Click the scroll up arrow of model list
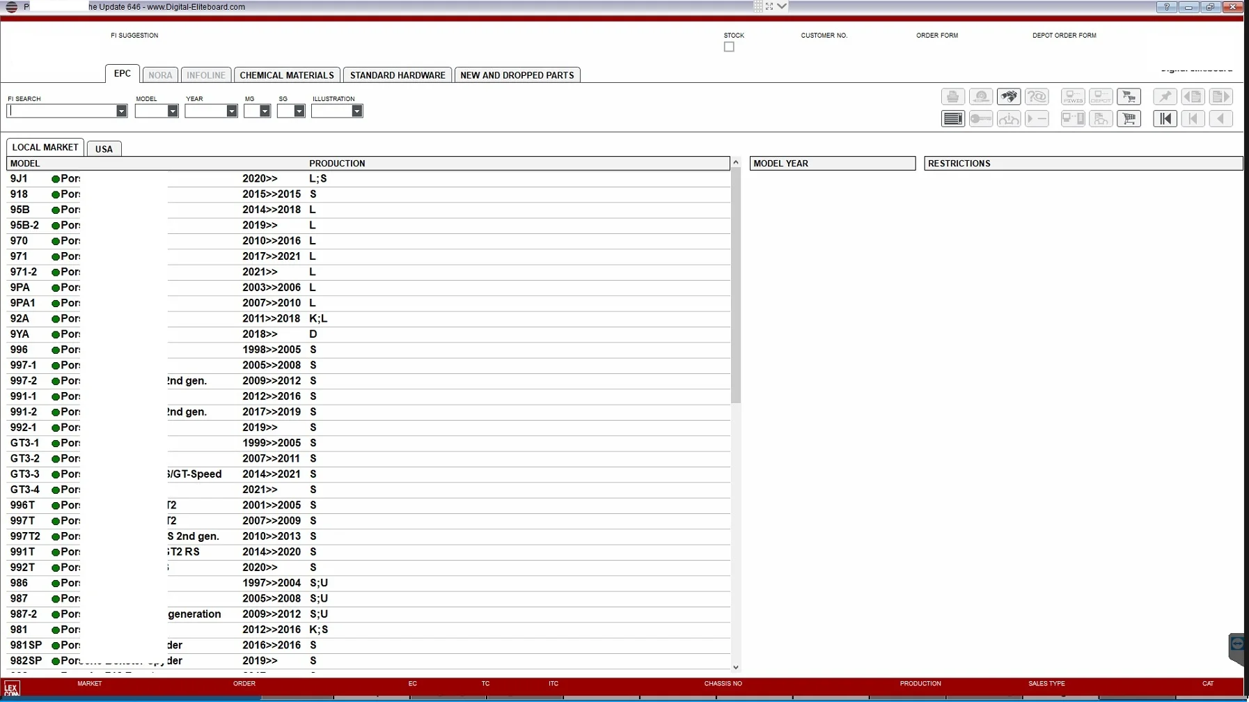Screen dimensions: 1249x702 tap(736, 162)
